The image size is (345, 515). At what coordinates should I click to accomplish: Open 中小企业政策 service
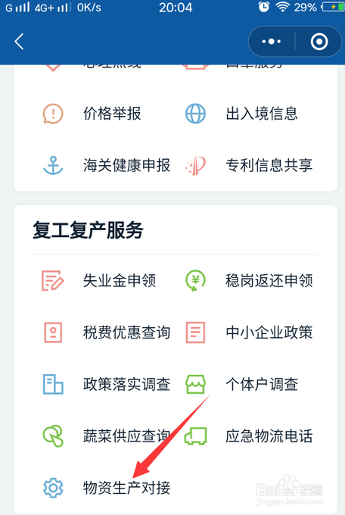(269, 332)
